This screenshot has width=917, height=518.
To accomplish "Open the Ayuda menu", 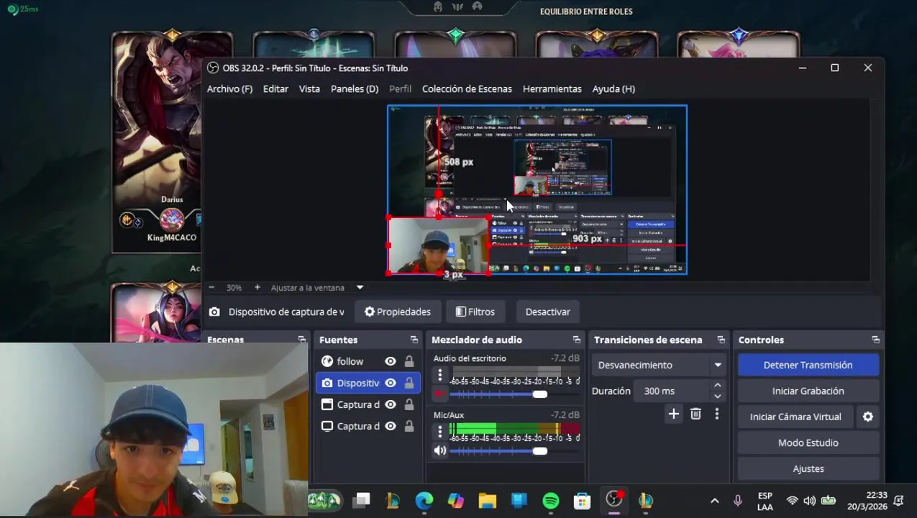I will click(x=613, y=88).
